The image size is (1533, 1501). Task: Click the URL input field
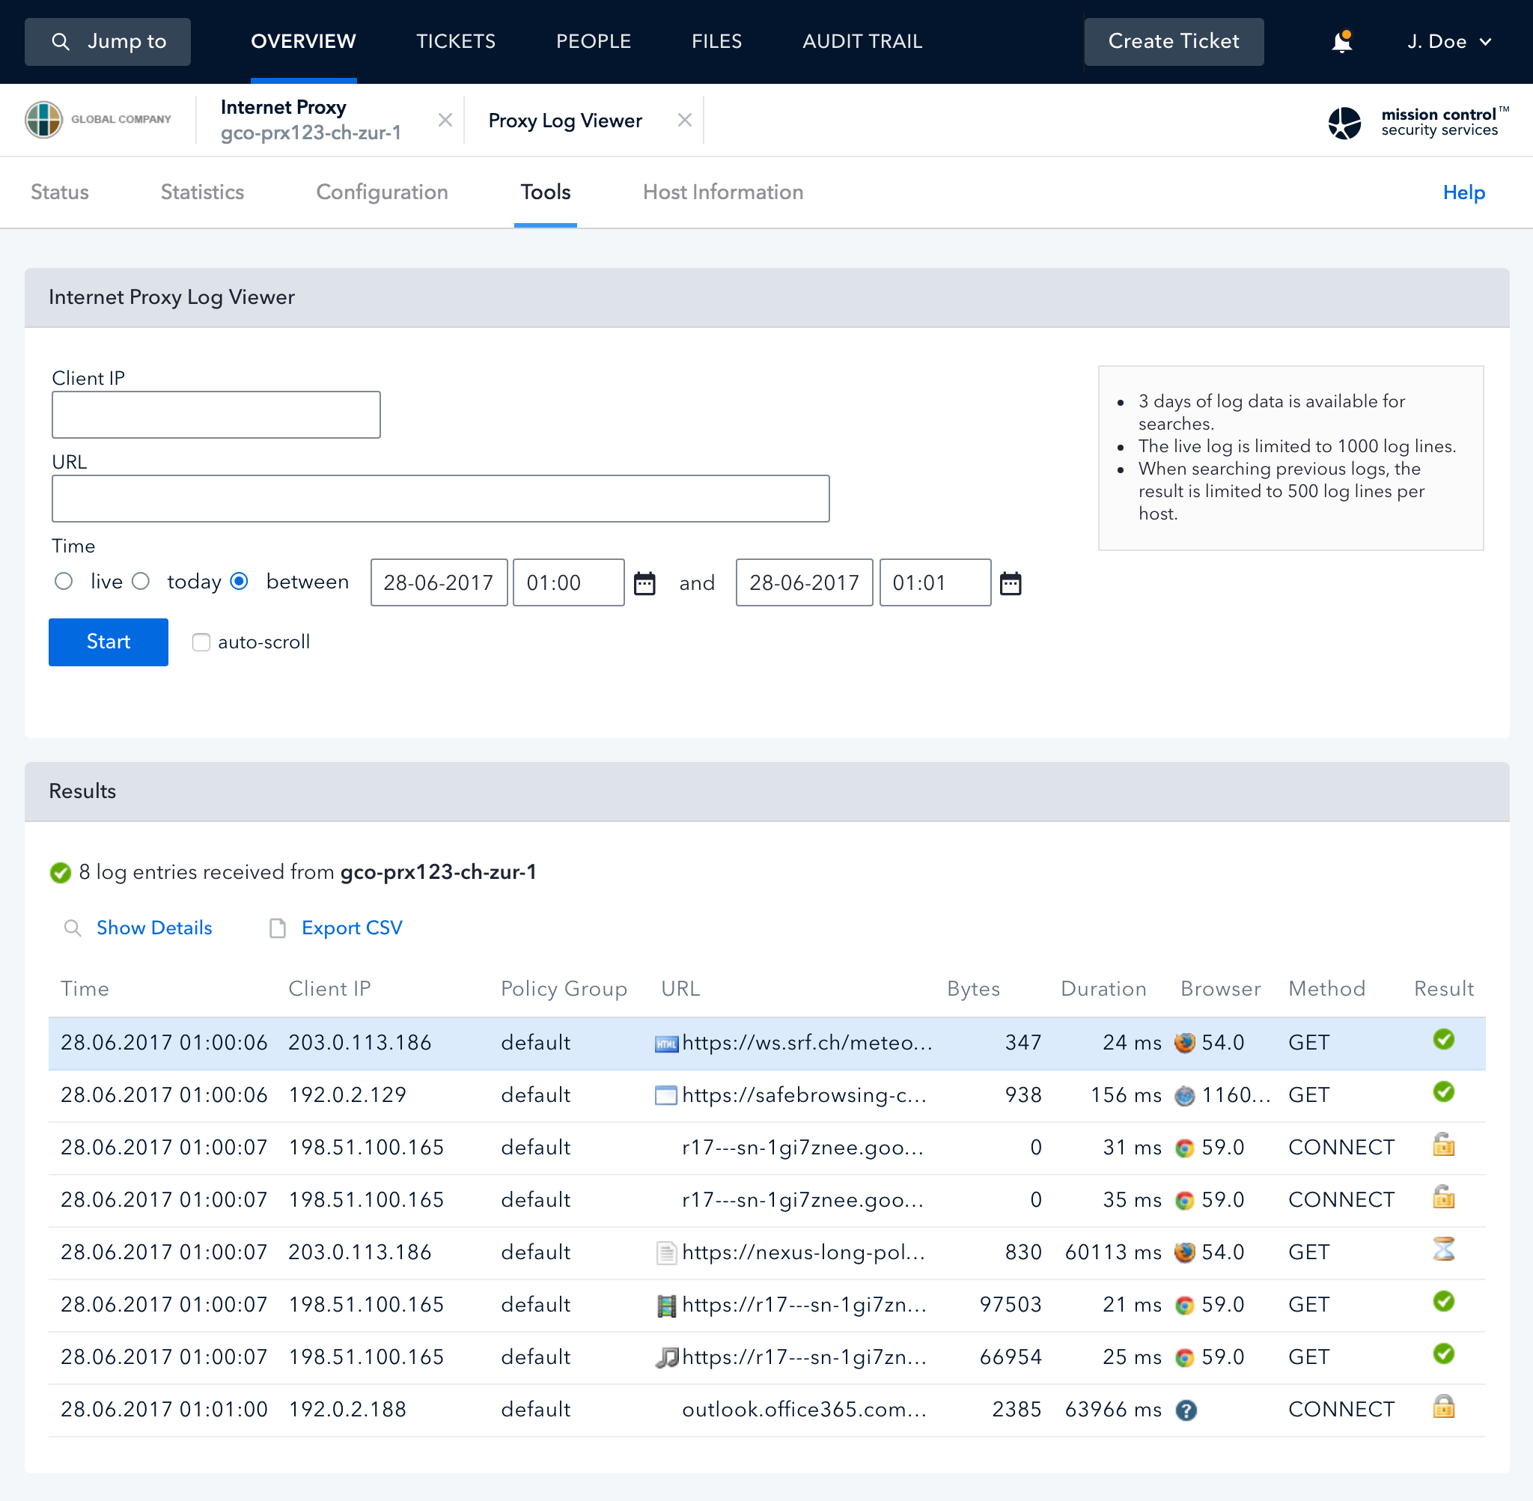(441, 499)
